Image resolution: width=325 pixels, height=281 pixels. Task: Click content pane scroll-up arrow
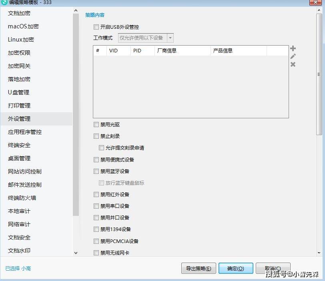319,10
